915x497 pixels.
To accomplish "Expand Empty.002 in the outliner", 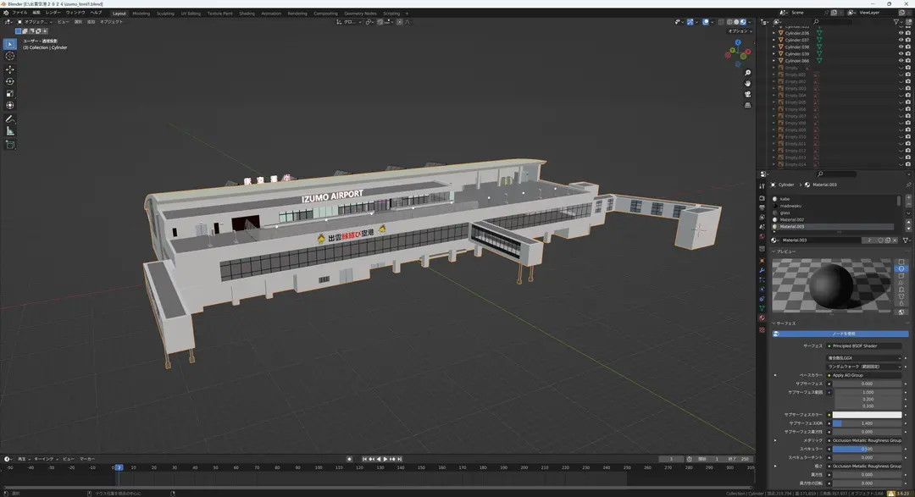I will click(x=774, y=81).
